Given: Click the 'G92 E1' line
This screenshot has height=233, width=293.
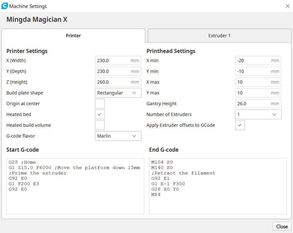Looking at the screenshot, I should coord(160,179).
